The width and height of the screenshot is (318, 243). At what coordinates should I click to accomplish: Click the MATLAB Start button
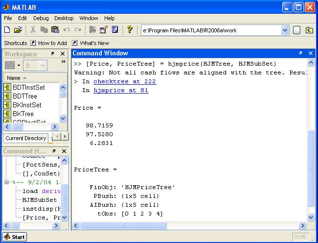coord(14,237)
